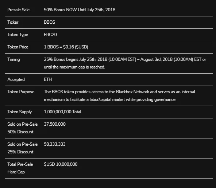
Task: Select the BBOS ticker value
Action: 50,22
